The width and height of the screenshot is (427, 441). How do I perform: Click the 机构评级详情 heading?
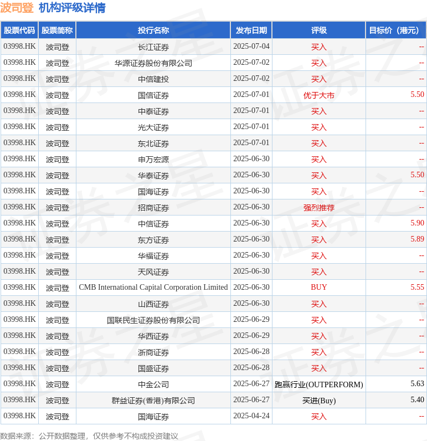pos(72,8)
